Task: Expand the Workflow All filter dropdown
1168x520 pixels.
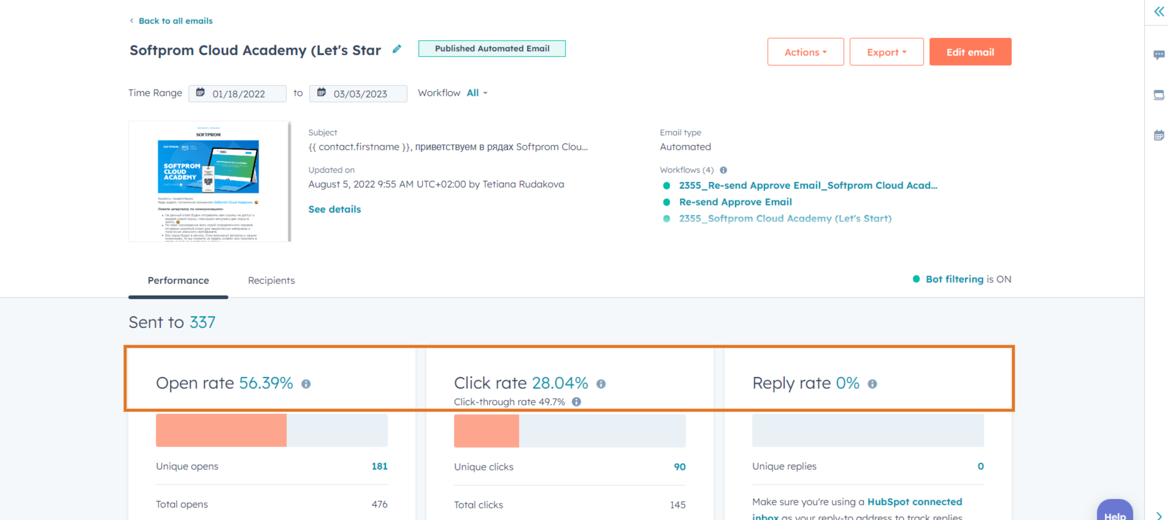Action: (477, 93)
